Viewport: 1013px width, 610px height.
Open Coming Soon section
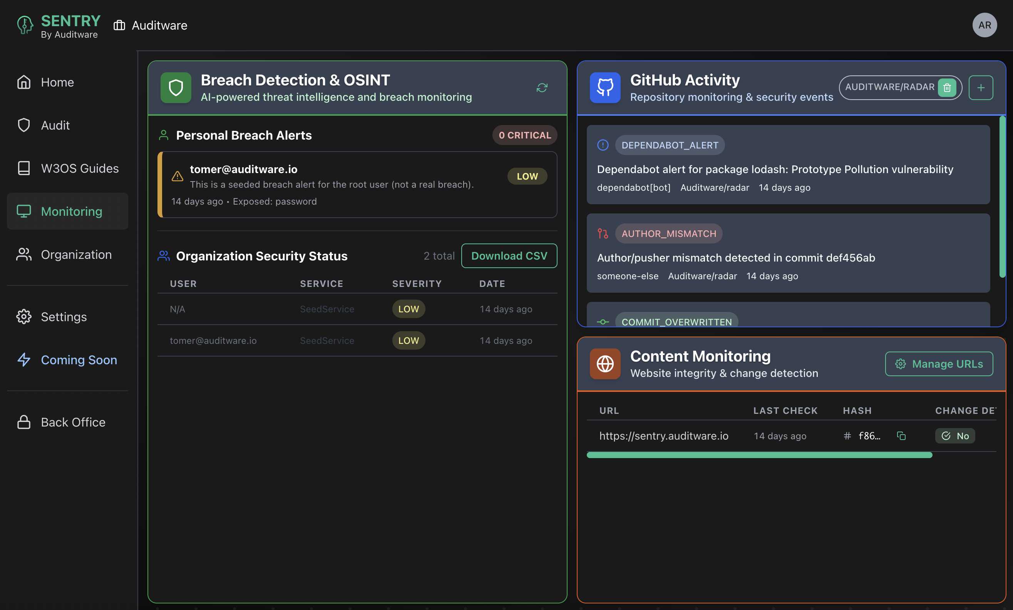pyautogui.click(x=67, y=360)
